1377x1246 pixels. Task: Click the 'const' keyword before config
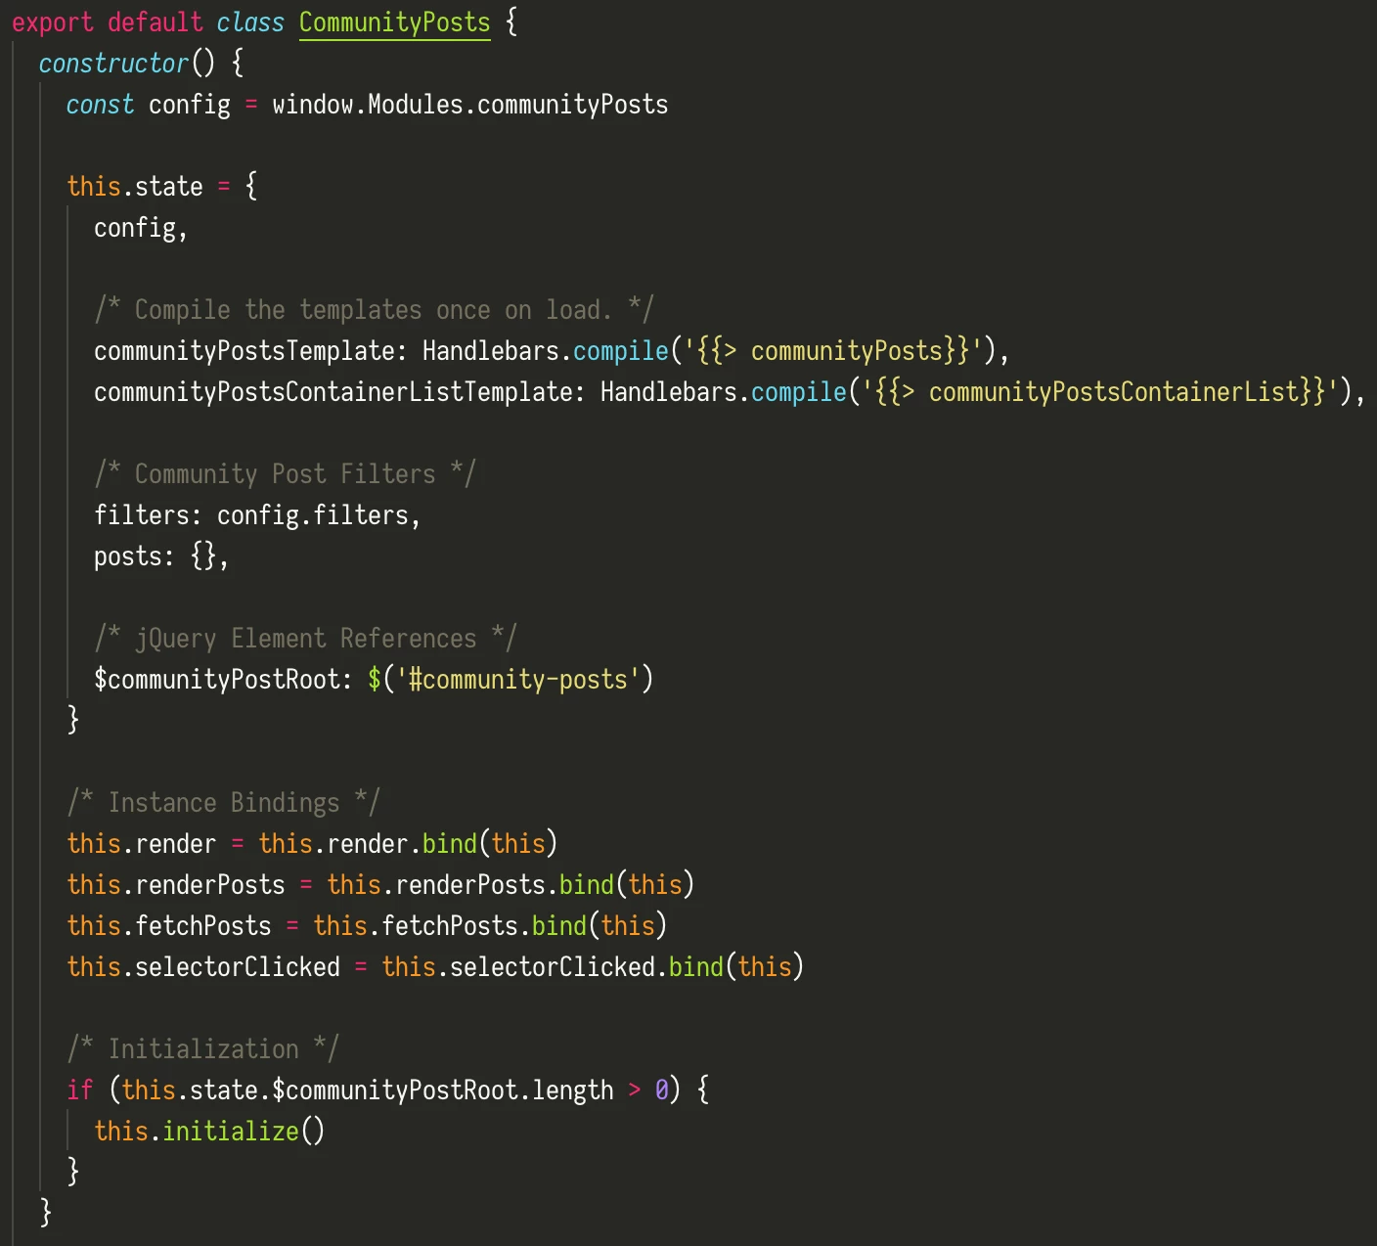pyautogui.click(x=100, y=105)
